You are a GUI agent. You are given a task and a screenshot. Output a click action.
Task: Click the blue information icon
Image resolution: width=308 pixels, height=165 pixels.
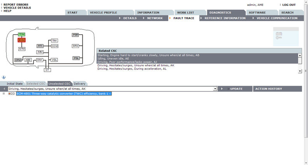(x=4, y=77)
